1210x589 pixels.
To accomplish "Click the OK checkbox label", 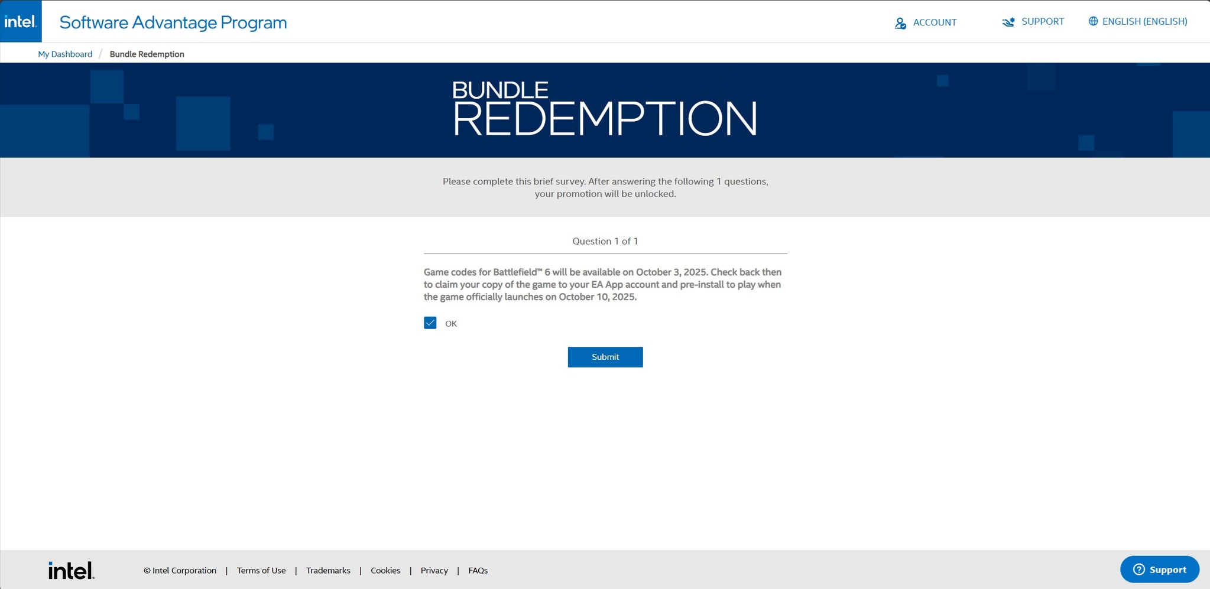I will click(451, 324).
